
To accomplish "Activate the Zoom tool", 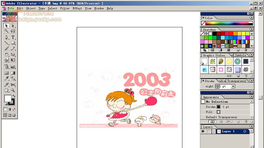I will click(13, 90).
